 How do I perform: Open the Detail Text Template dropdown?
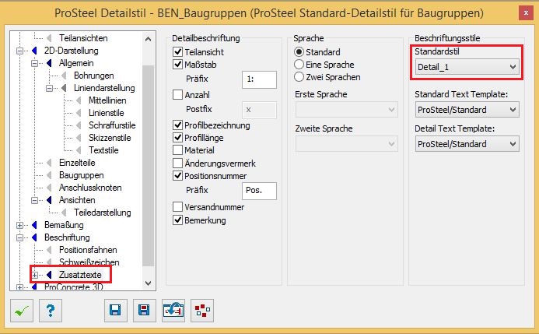[x=467, y=144]
